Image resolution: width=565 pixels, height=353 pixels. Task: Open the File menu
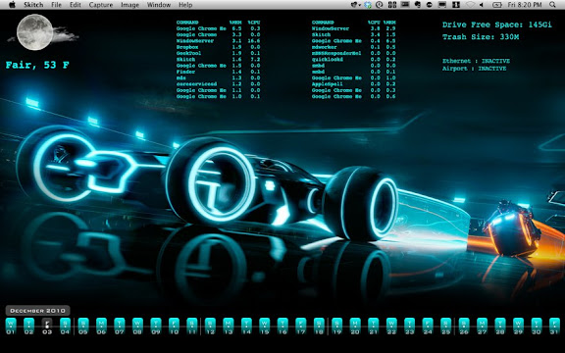[56, 5]
